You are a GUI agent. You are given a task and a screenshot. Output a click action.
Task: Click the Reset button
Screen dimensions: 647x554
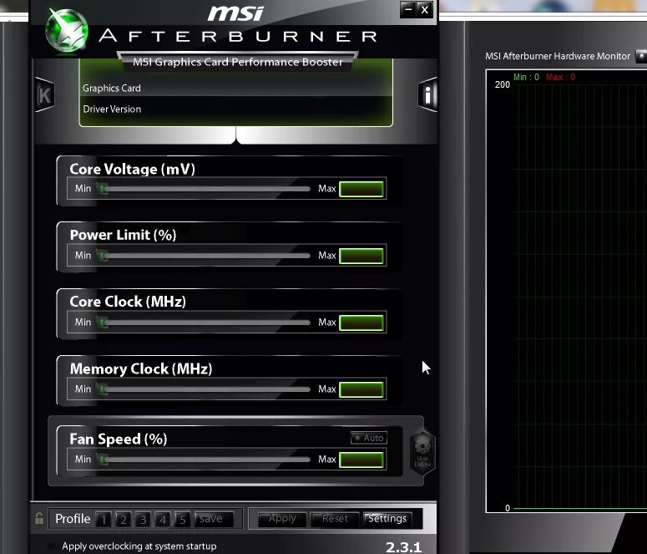click(335, 519)
